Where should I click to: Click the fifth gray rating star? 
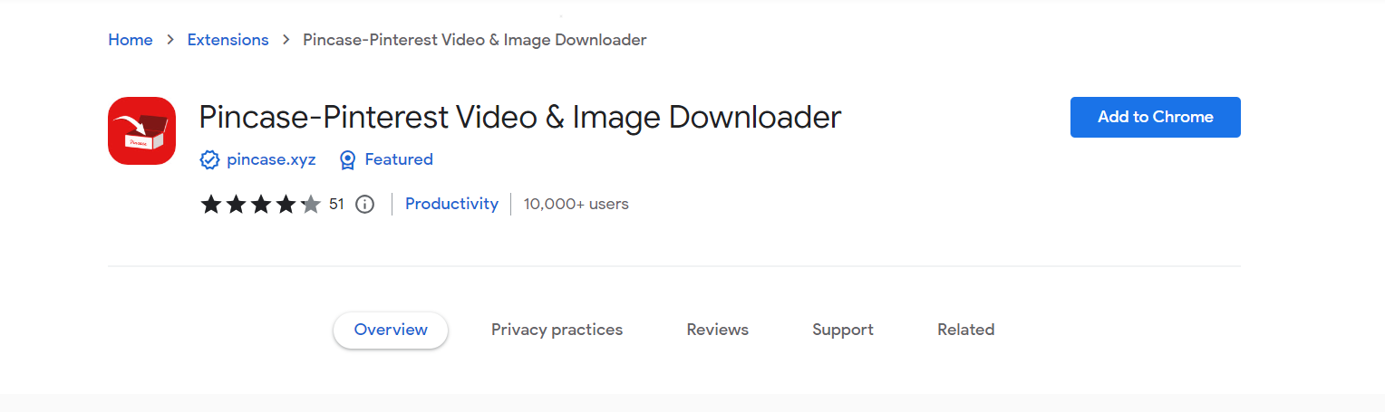[311, 205]
